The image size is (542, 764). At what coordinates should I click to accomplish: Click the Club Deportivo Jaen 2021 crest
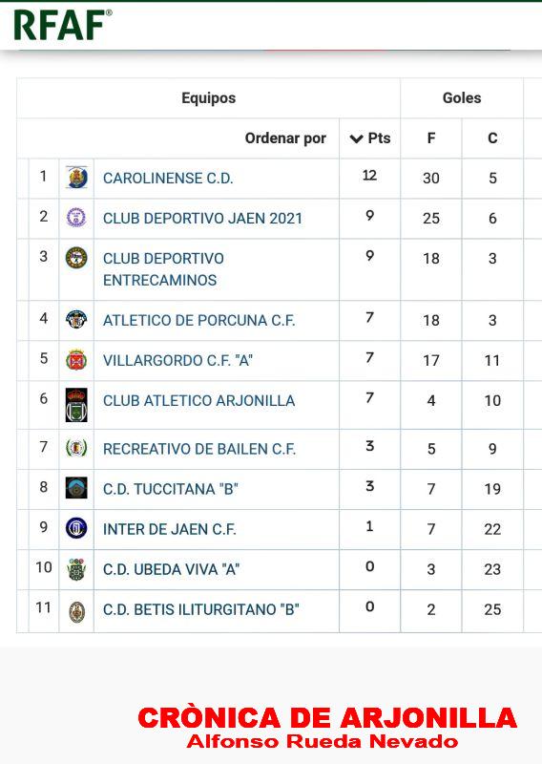click(76, 218)
